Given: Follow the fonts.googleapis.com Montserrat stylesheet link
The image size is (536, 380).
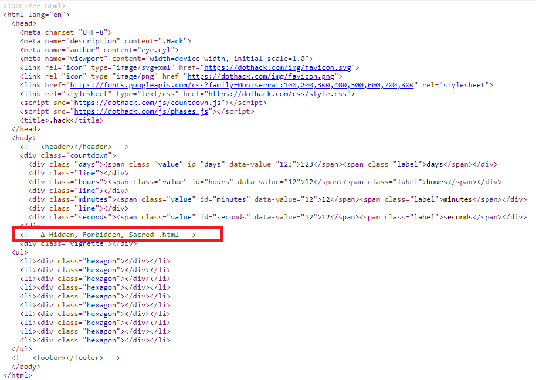Looking at the screenshot, I should 242,85.
